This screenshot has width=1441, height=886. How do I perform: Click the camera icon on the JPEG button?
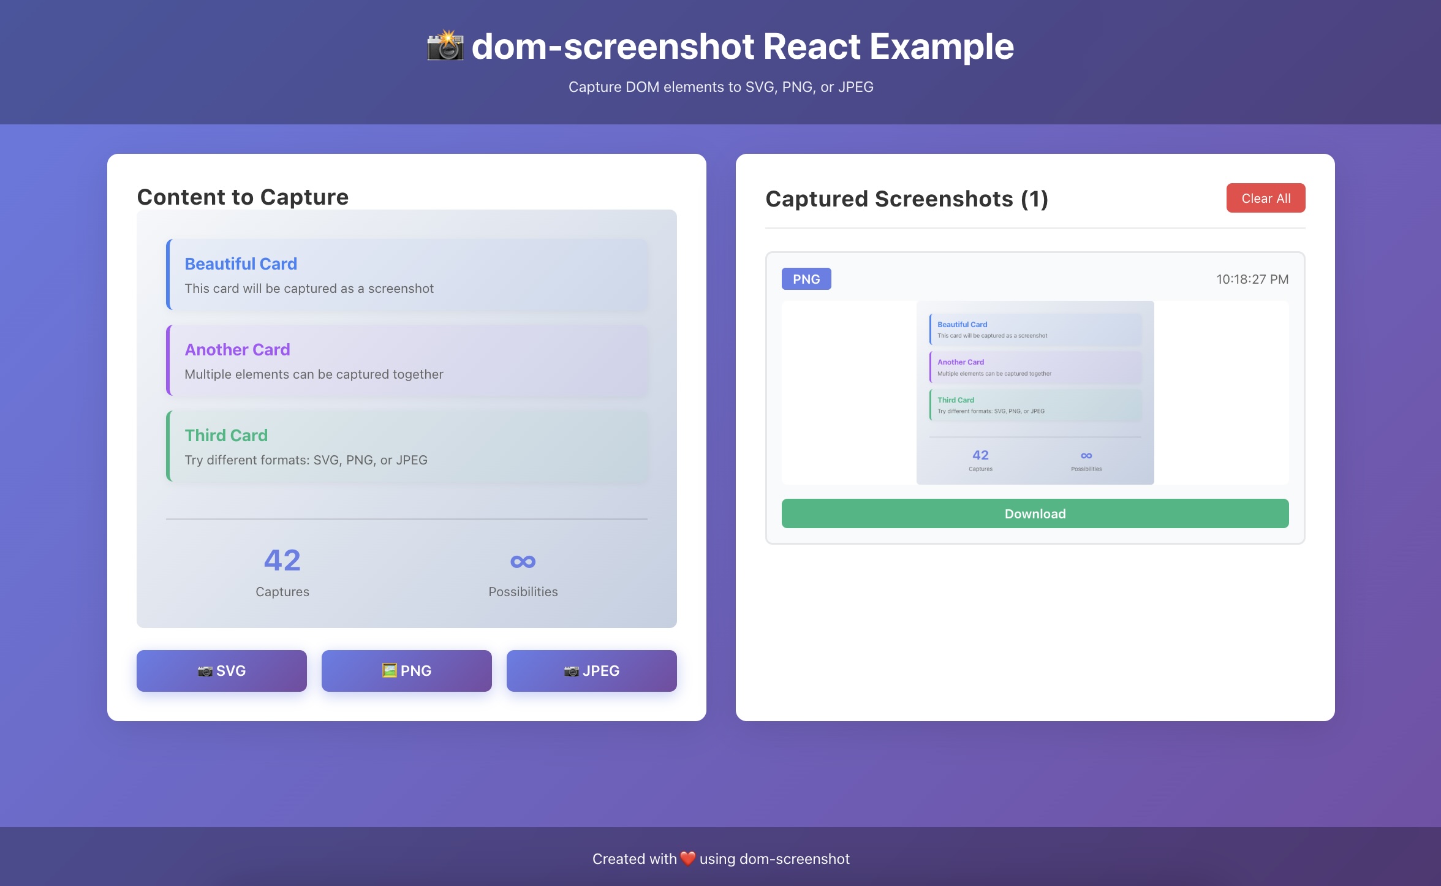572,671
